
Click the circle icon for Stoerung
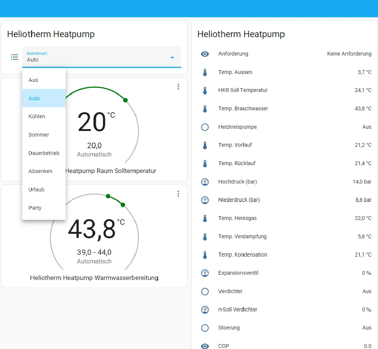coord(205,328)
